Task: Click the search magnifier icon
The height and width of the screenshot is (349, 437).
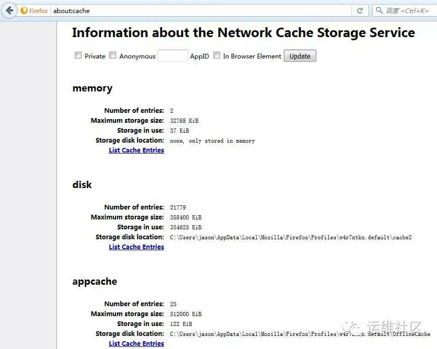Action: [x=379, y=10]
